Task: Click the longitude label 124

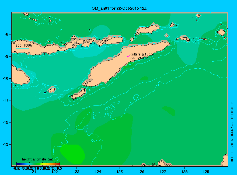Action: coord(98,172)
